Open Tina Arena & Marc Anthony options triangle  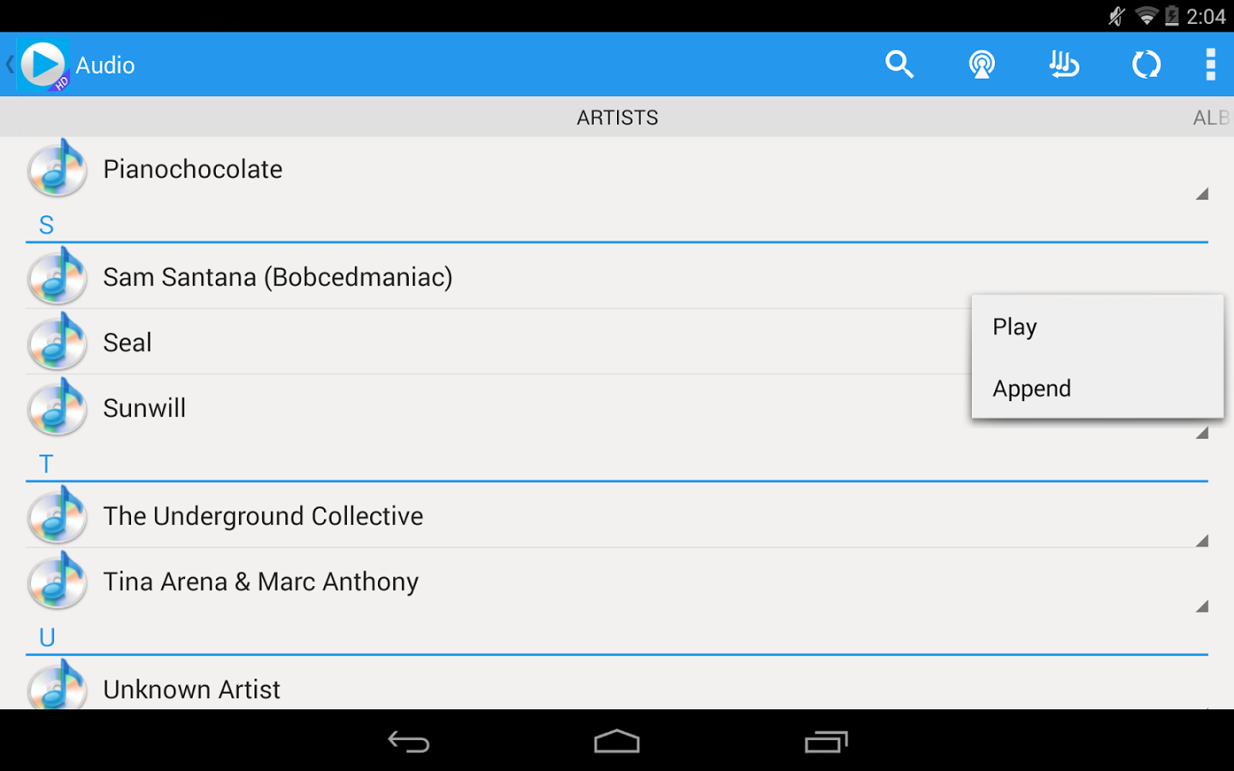tap(1201, 607)
